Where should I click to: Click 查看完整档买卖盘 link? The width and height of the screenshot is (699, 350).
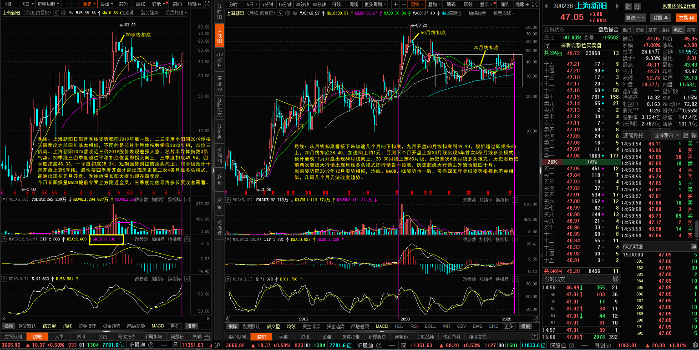tap(581, 46)
